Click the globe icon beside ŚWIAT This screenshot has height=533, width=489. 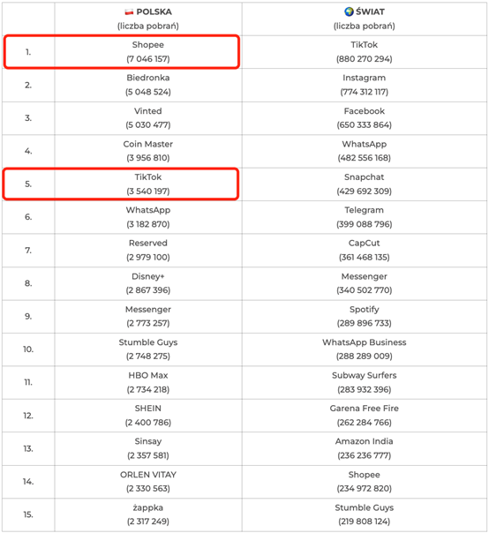349,11
